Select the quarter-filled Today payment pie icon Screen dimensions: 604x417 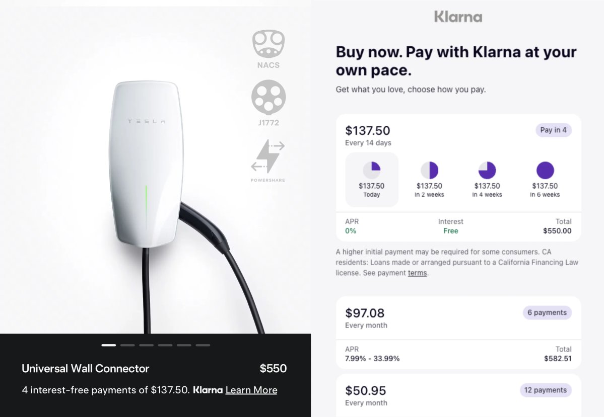[x=372, y=171]
